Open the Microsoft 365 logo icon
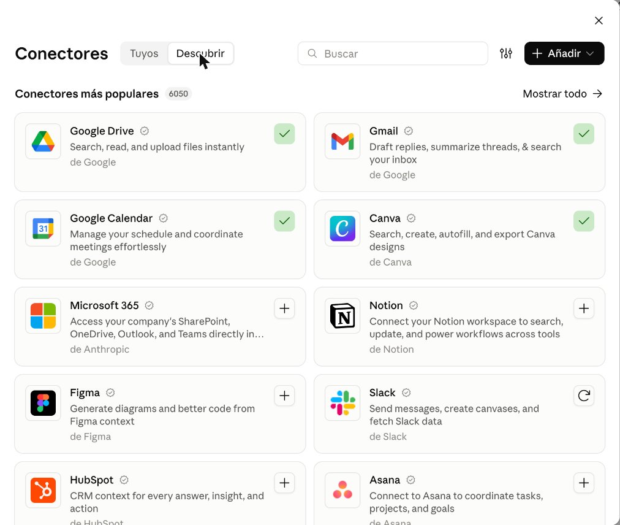This screenshot has height=525, width=620. point(43,316)
